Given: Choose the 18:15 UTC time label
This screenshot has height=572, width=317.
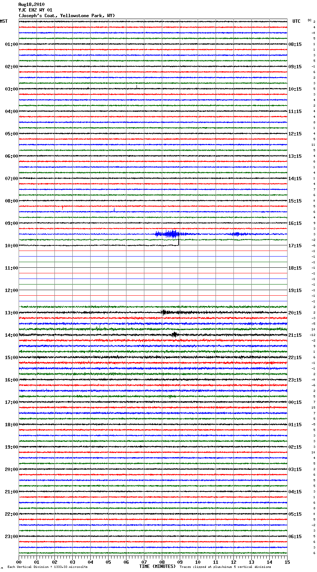Looking at the screenshot, I should (295, 268).
